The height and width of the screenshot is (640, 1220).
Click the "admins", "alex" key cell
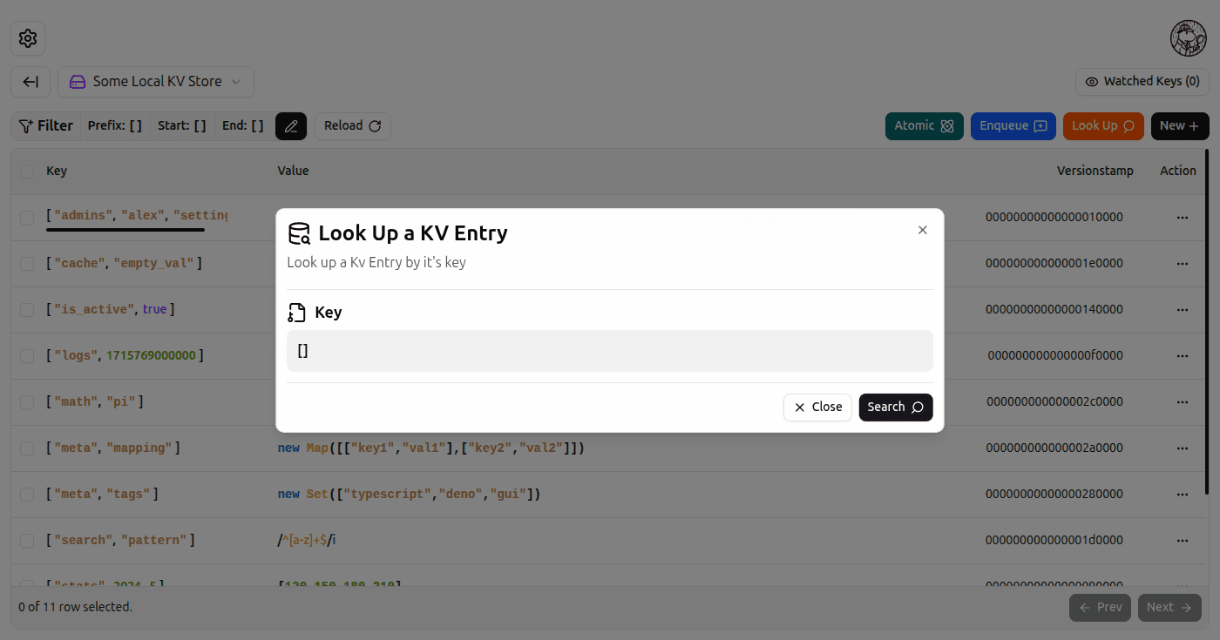(137, 216)
